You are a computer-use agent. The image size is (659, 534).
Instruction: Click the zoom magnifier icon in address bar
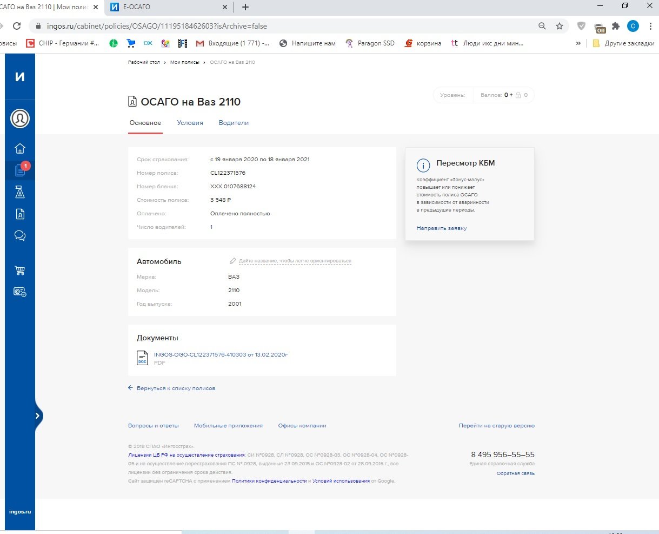click(x=542, y=26)
